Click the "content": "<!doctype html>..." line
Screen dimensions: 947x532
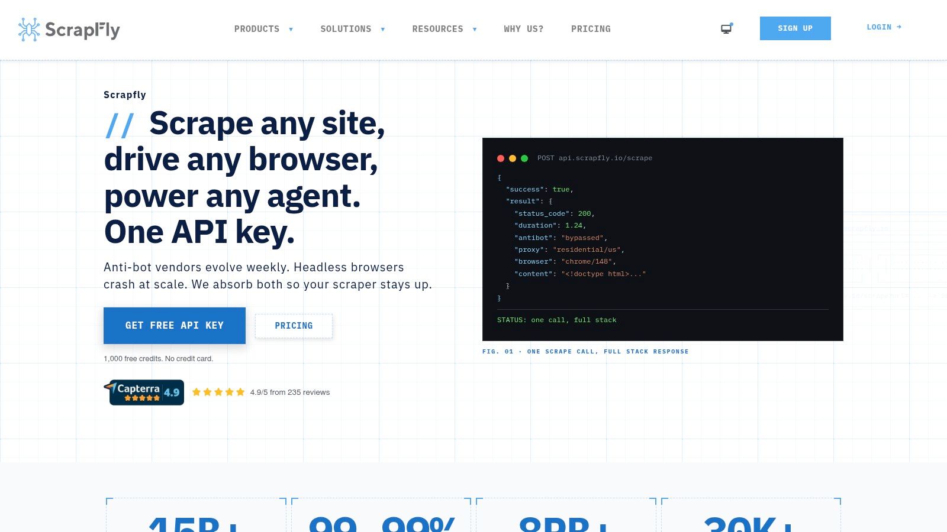click(580, 274)
